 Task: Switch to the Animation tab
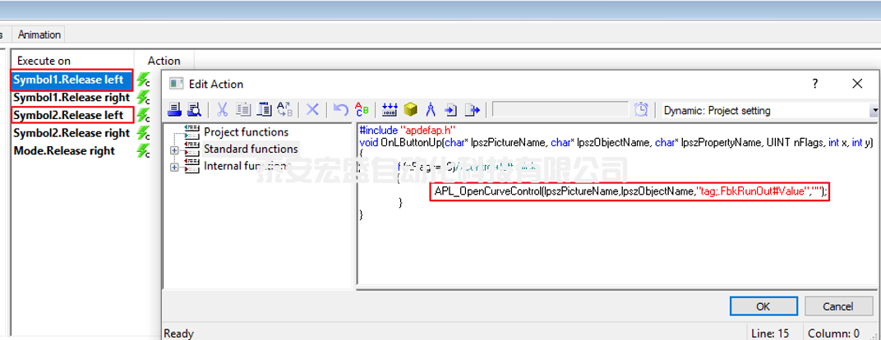pyautogui.click(x=39, y=34)
